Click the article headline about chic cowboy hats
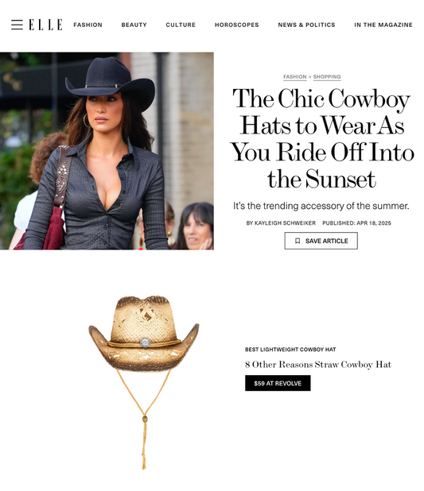 coord(321,139)
